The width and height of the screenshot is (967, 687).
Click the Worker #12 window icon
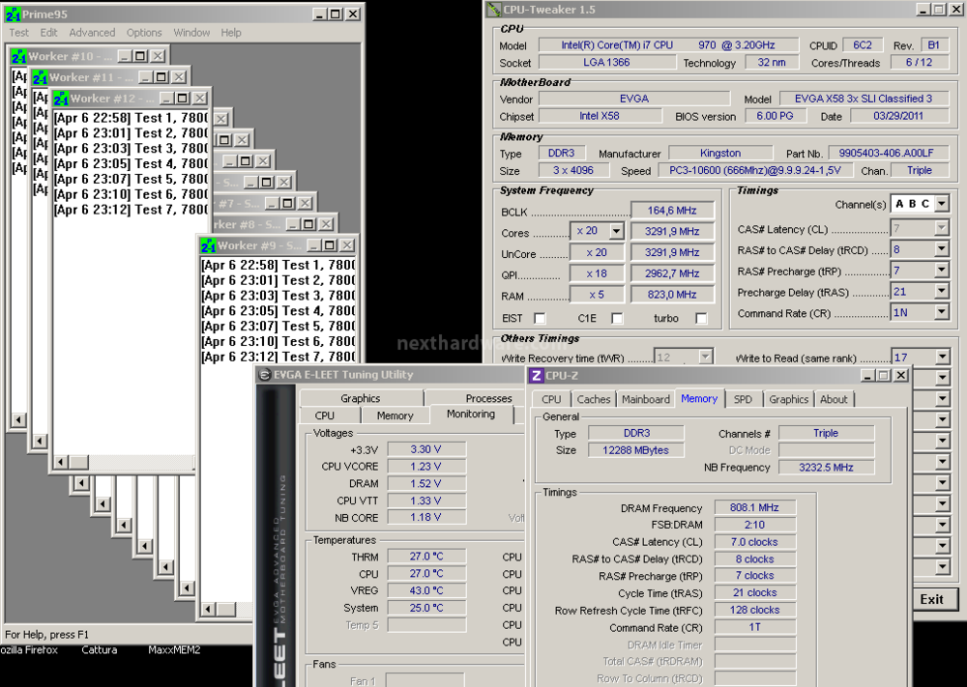pos(60,99)
